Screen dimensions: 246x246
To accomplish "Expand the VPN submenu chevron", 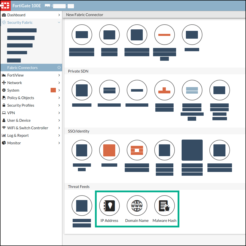I will pos(59,113).
